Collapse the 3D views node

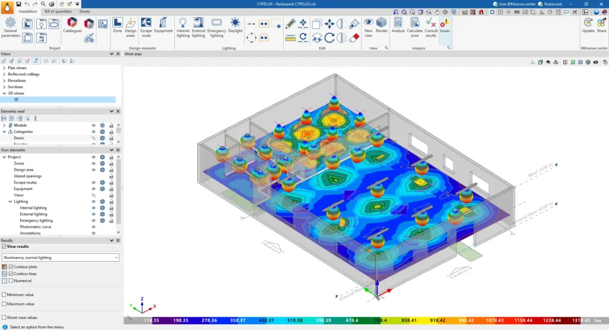[x=4, y=93]
